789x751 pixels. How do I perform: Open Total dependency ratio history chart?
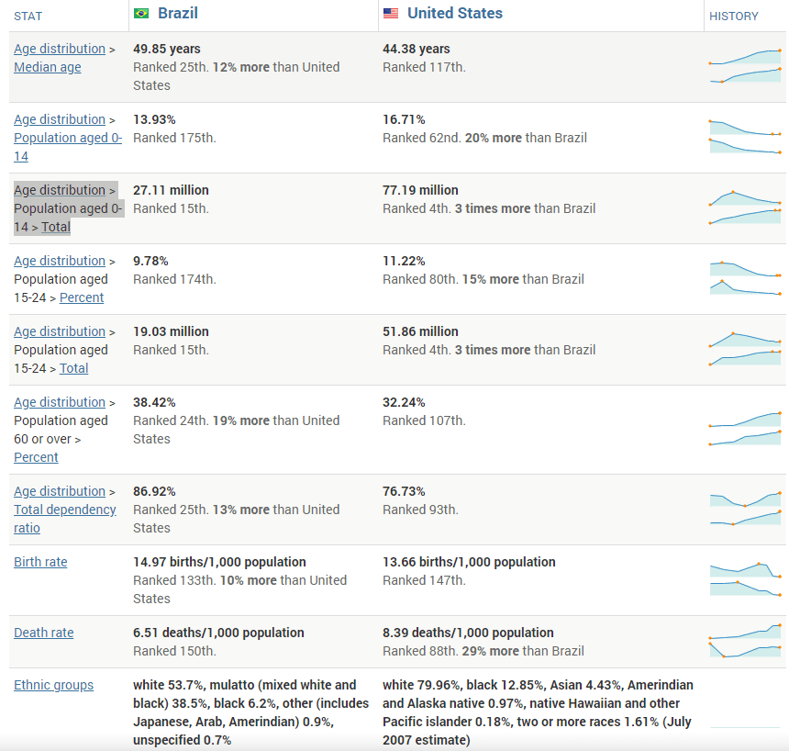(x=745, y=510)
